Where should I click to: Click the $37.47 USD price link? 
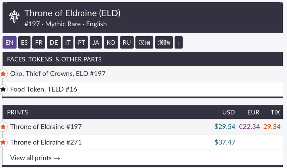point(225,142)
